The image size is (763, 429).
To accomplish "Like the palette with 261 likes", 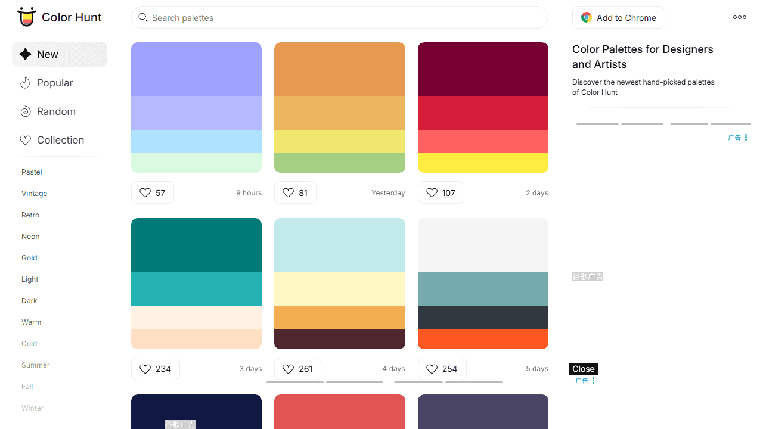I will (297, 369).
